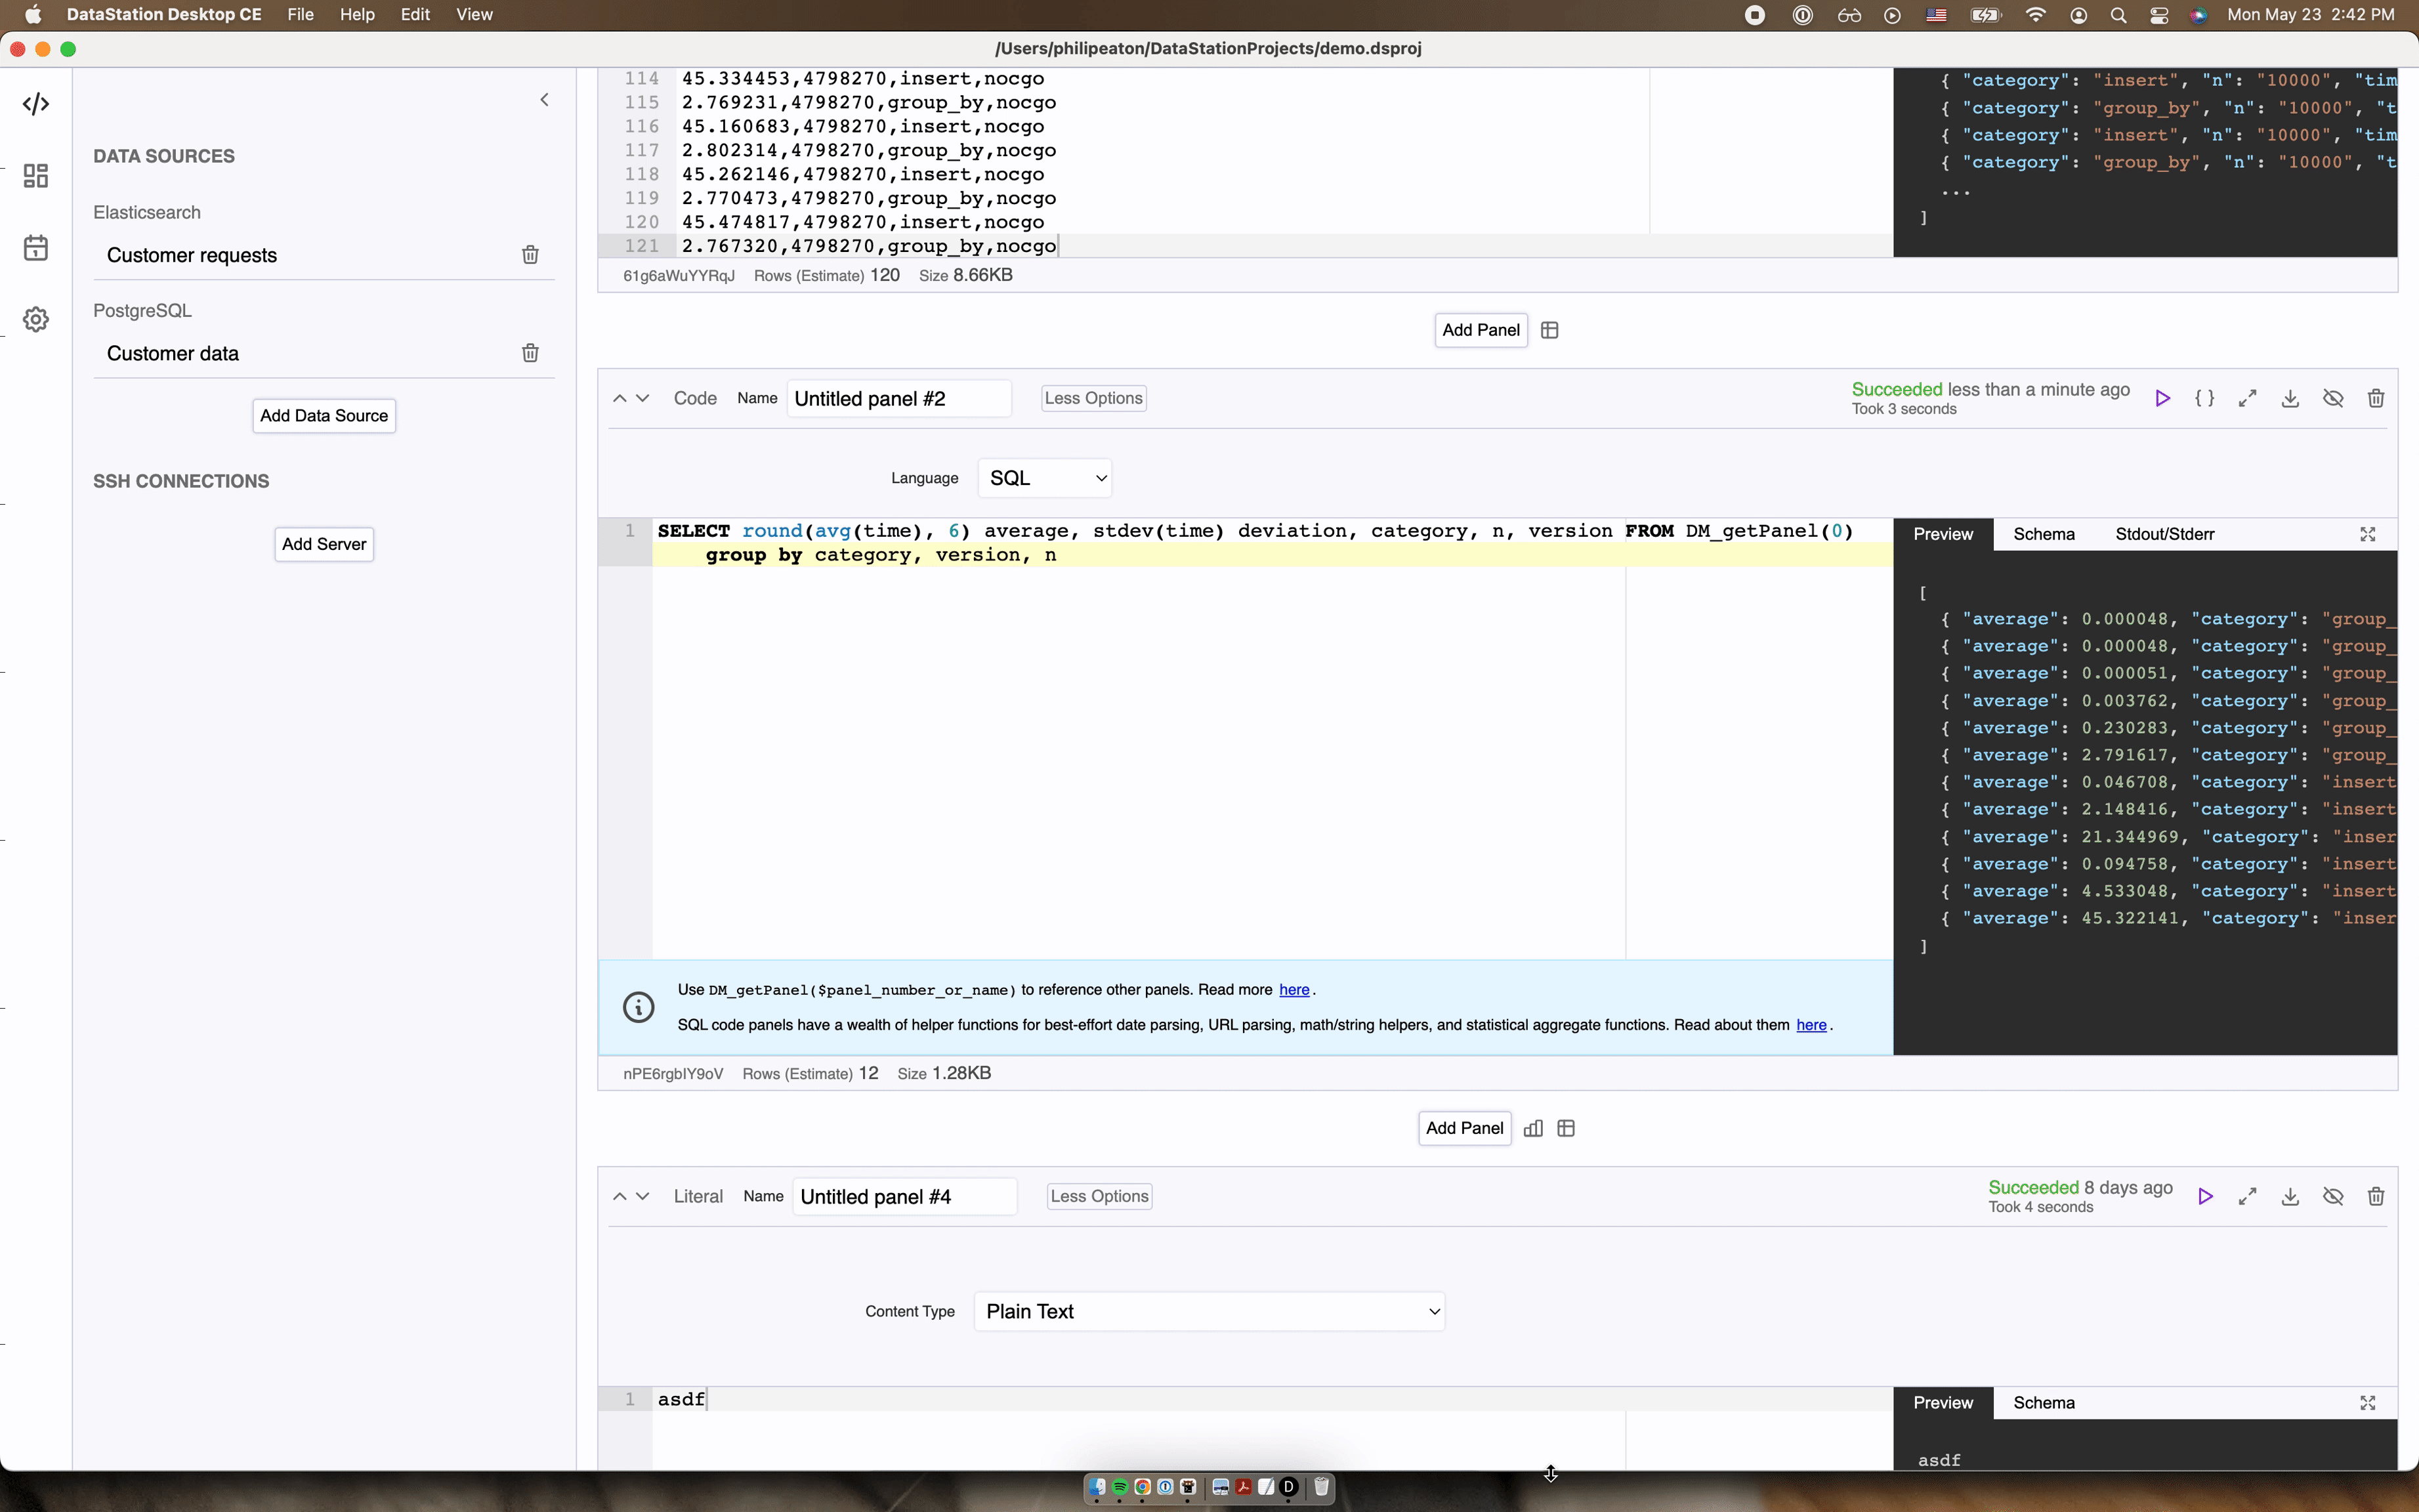Toggle the Less Options for Untitled panel #4

[x=1099, y=1195]
